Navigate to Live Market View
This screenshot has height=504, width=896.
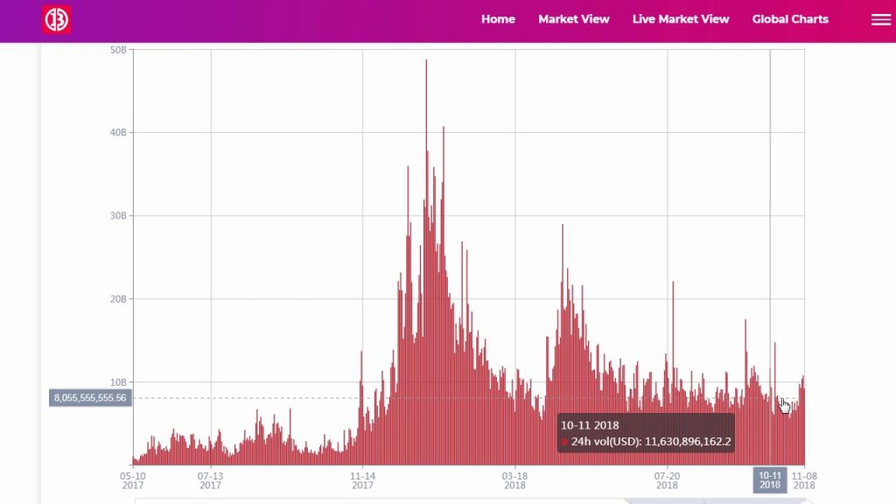tap(680, 19)
